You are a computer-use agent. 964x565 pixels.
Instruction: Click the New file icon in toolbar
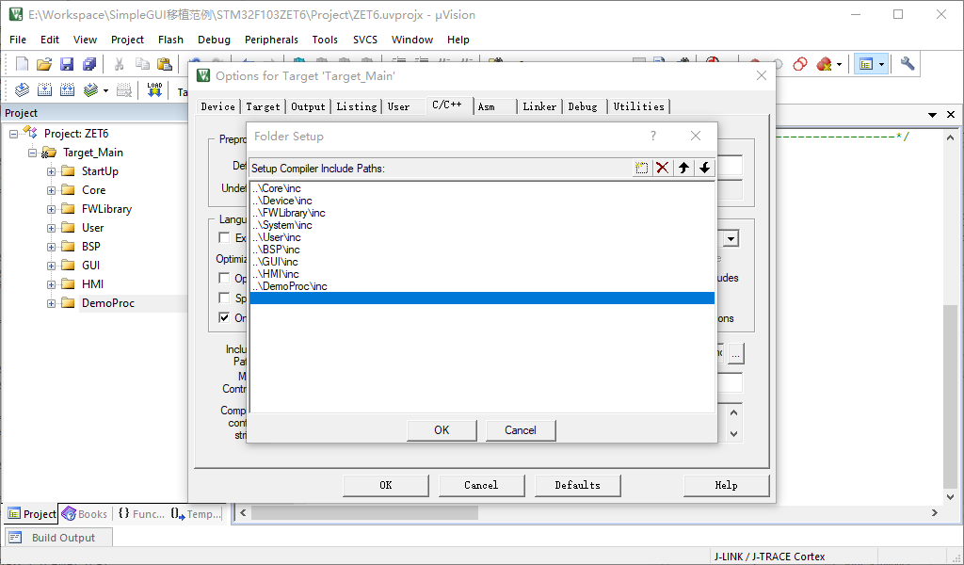[x=23, y=64]
